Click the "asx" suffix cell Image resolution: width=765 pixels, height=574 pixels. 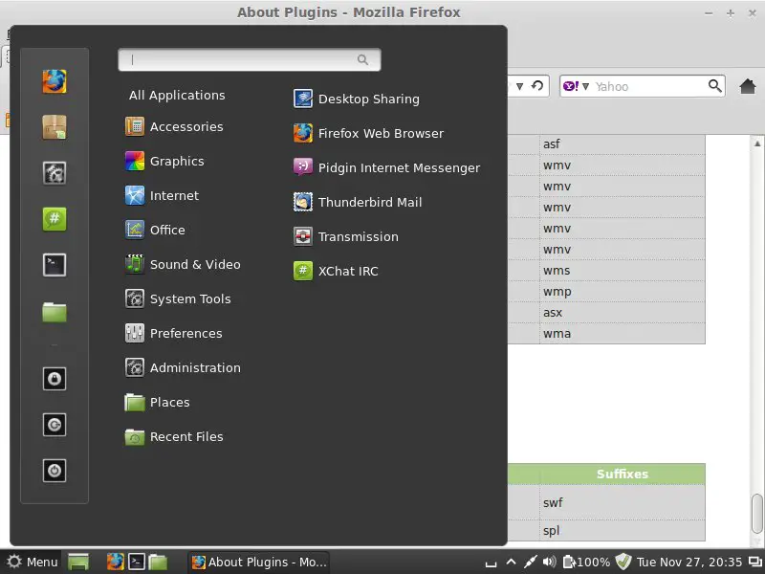click(x=623, y=313)
